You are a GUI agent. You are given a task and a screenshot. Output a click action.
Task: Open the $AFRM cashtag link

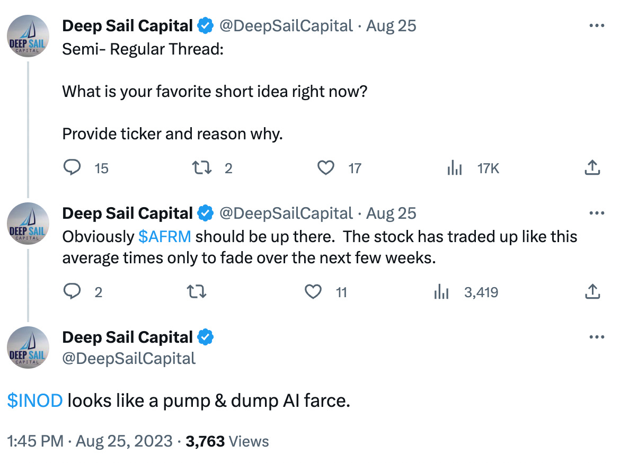click(x=165, y=236)
